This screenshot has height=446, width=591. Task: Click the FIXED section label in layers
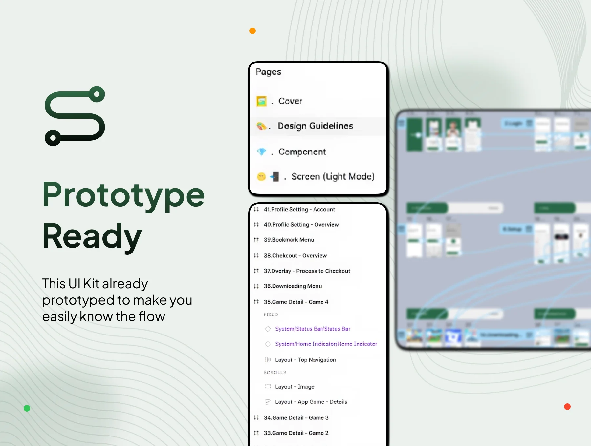click(271, 314)
